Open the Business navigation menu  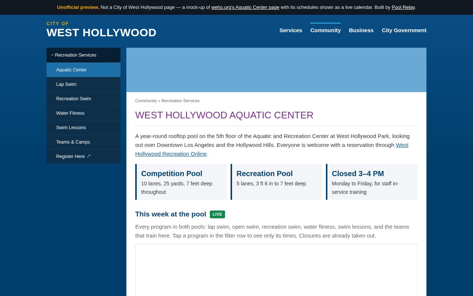pos(361,30)
